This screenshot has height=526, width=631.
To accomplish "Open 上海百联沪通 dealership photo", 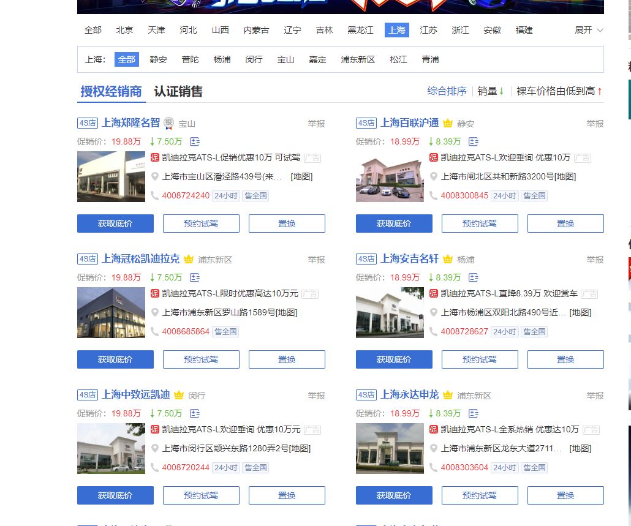I will point(390,176).
